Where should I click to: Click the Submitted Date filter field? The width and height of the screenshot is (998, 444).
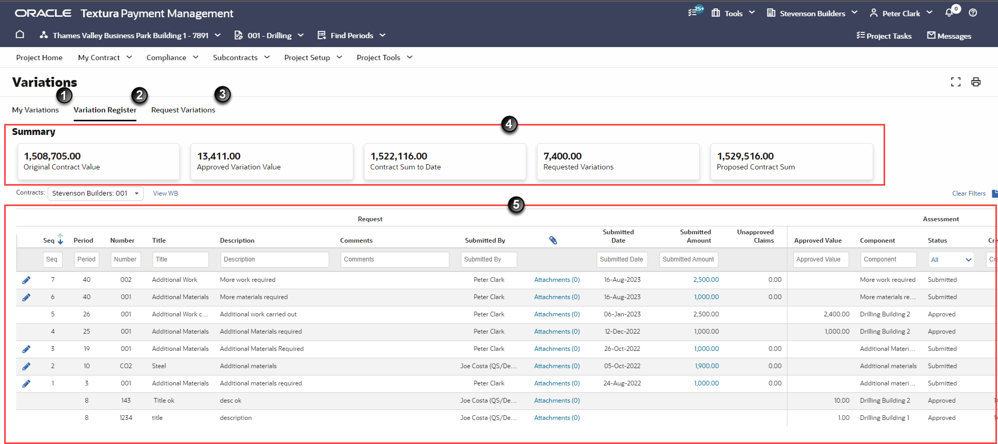click(x=622, y=259)
